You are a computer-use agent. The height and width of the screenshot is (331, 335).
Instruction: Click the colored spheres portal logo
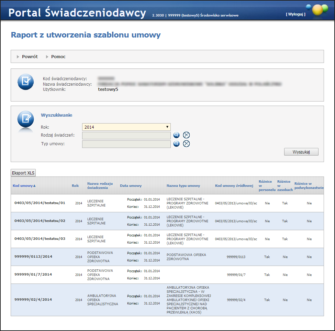coord(317,10)
